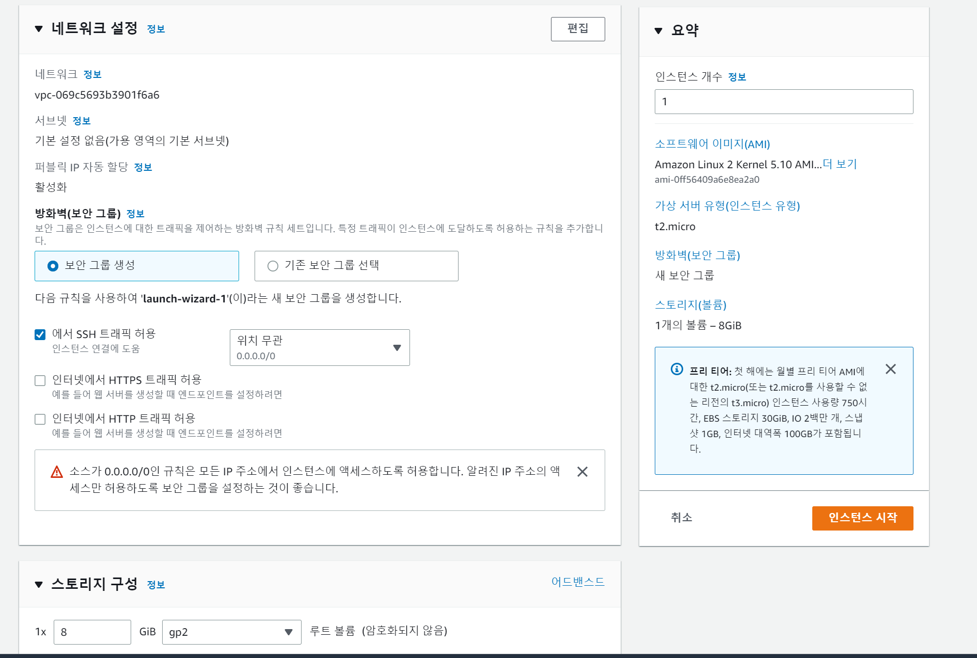
Task: Click the 취소 cancel button
Action: (x=681, y=518)
